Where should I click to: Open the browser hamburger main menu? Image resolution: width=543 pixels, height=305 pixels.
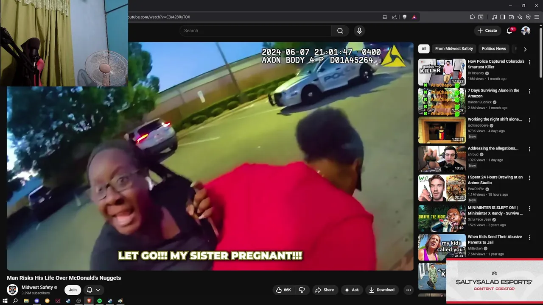tap(537, 17)
